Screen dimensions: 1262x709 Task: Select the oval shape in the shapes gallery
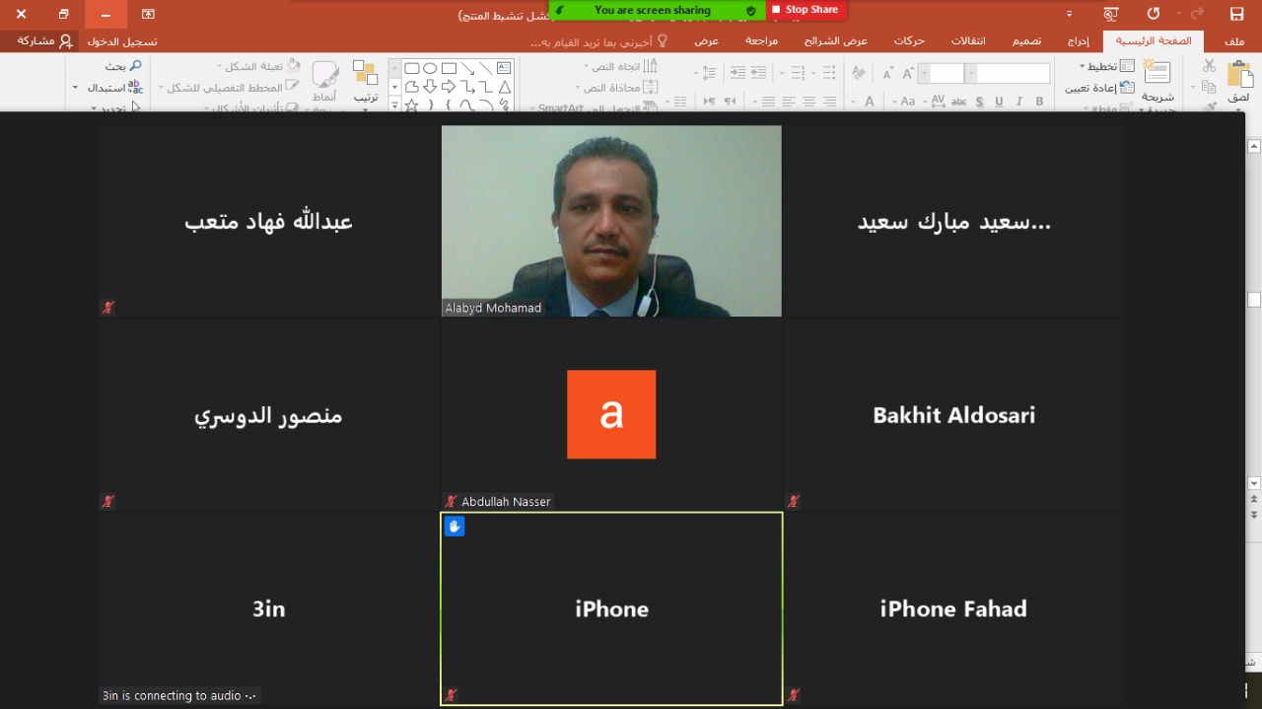tap(430, 68)
